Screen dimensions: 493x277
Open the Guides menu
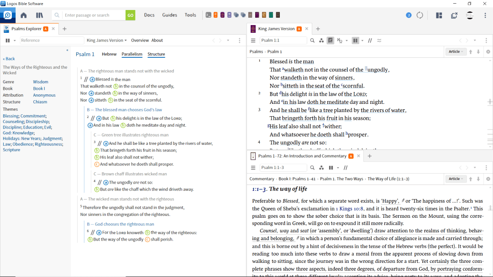[x=169, y=15]
